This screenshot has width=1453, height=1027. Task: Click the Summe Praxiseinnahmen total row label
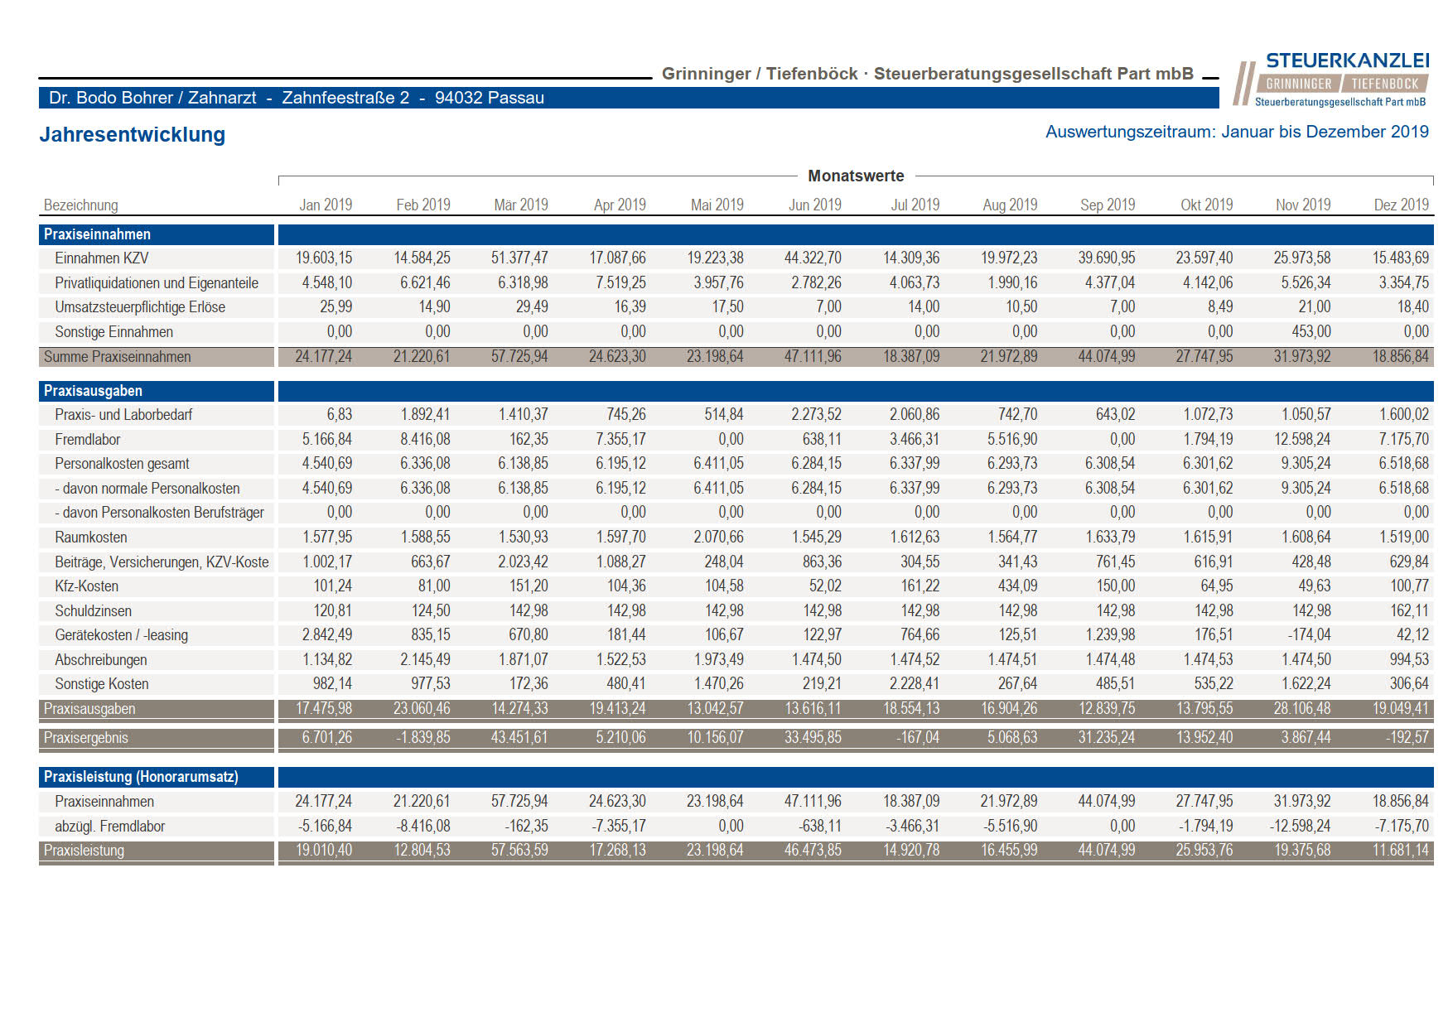(x=118, y=357)
